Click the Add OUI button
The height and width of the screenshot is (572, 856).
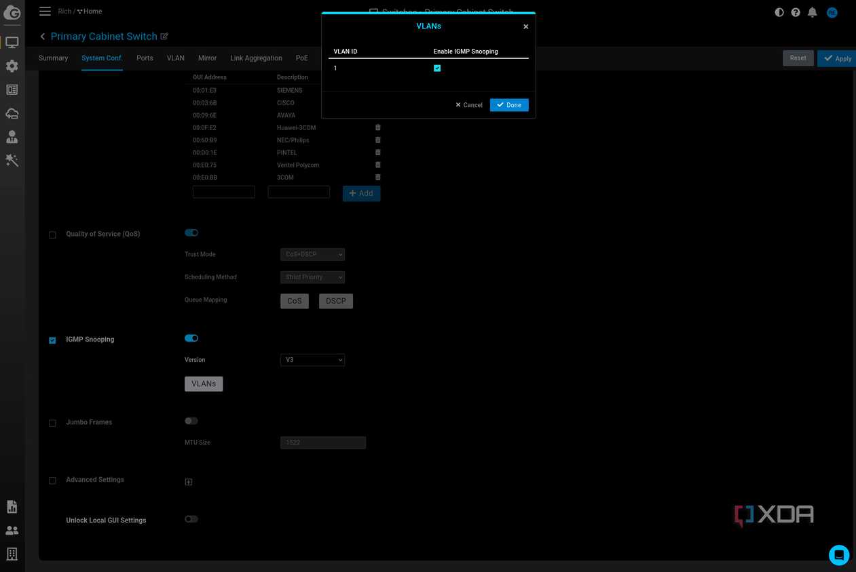point(361,193)
